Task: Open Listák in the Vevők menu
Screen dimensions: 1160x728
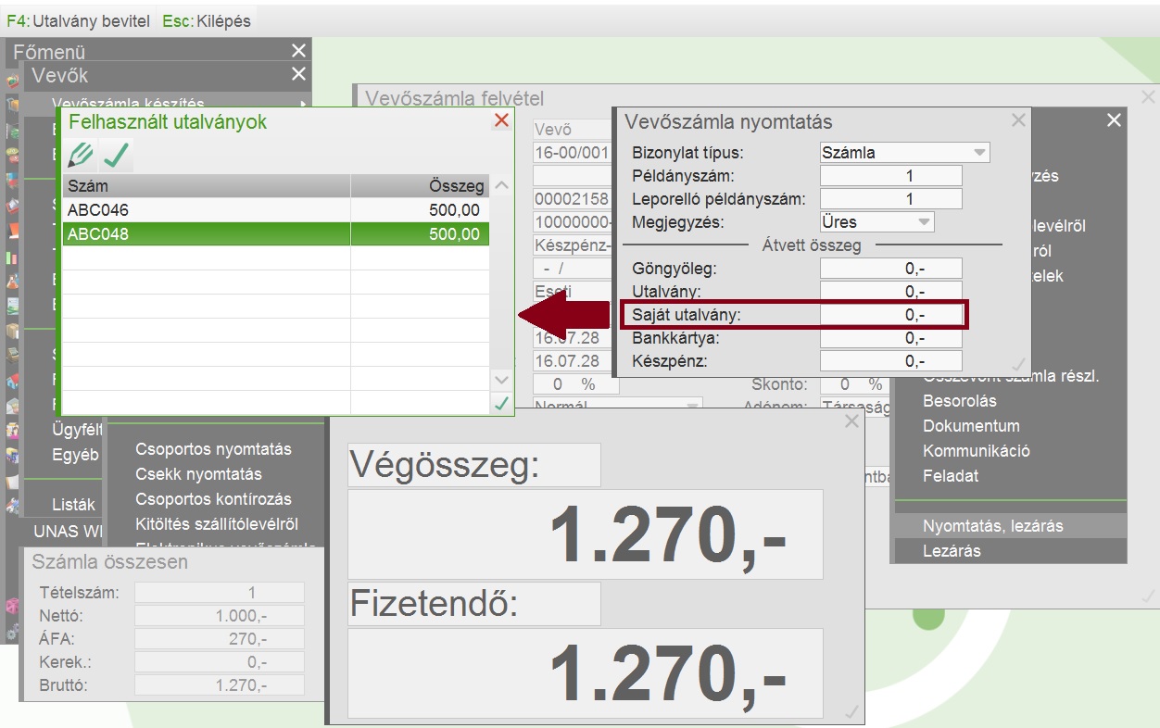Action: point(73,505)
